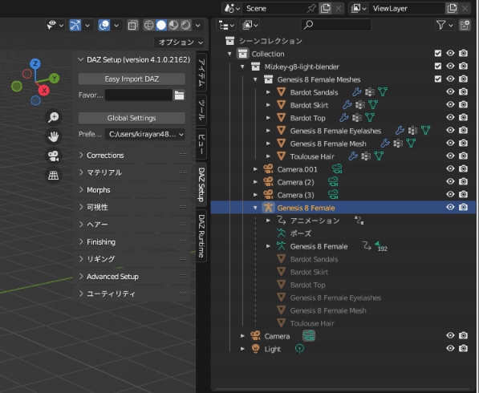This screenshot has width=479, height=393.
Task: Expand the Morphs panel
Action: pyautogui.click(x=132, y=190)
